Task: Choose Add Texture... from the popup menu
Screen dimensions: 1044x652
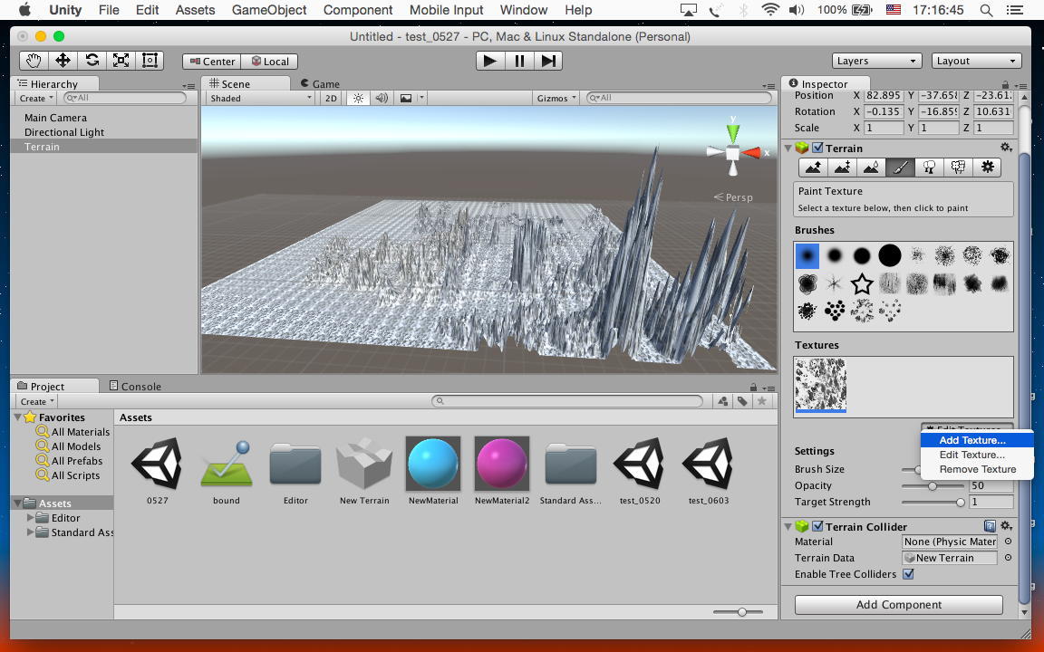Action: tap(971, 440)
